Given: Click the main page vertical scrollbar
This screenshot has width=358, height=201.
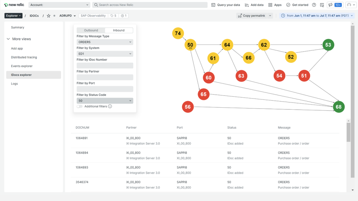Looking at the screenshot, I should pos(352,101).
